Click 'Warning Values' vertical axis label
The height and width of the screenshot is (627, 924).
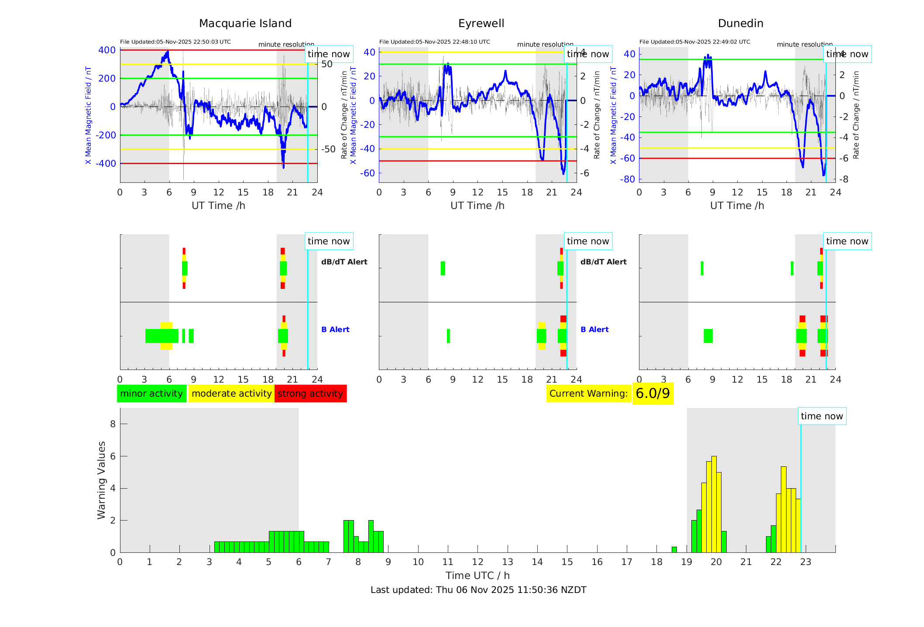point(101,480)
